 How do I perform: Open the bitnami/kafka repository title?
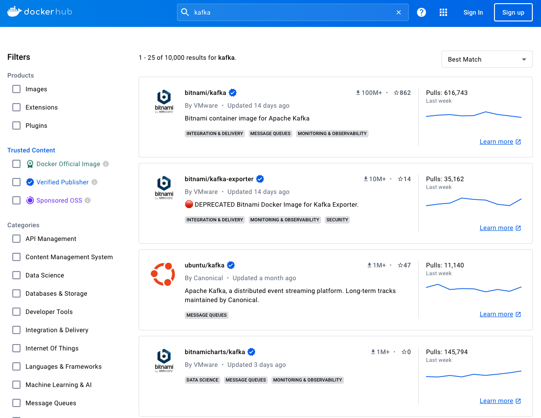point(205,93)
